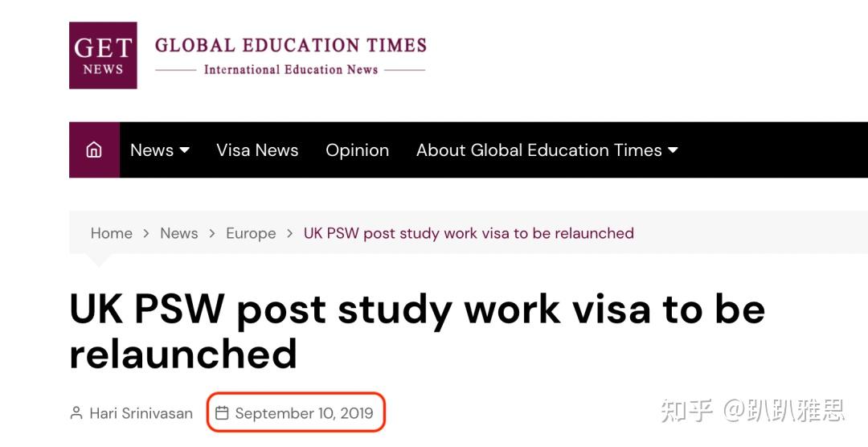
Task: Click the News breadcrumb link
Action: point(178,233)
